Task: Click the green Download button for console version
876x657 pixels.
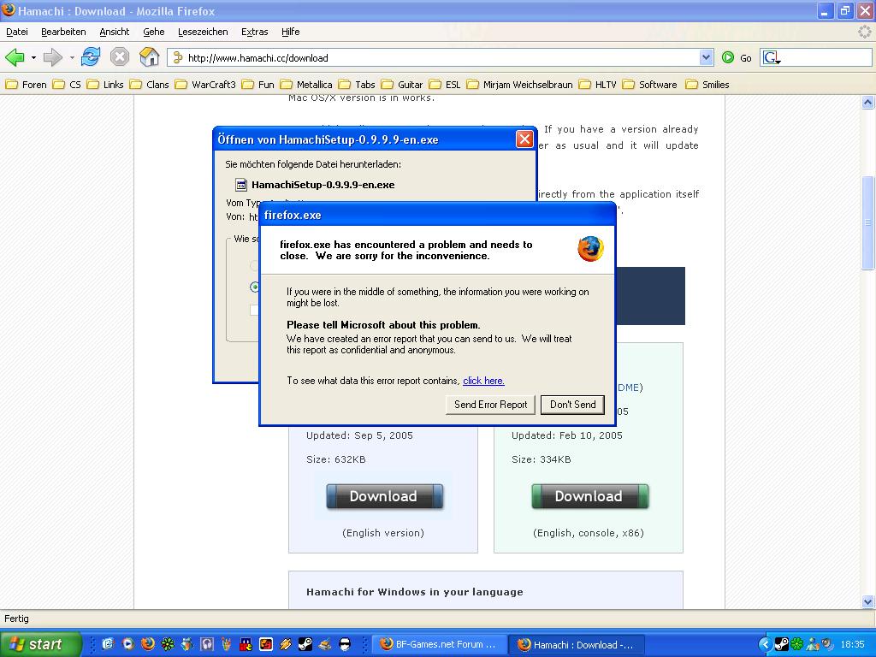Action: pyautogui.click(x=590, y=496)
